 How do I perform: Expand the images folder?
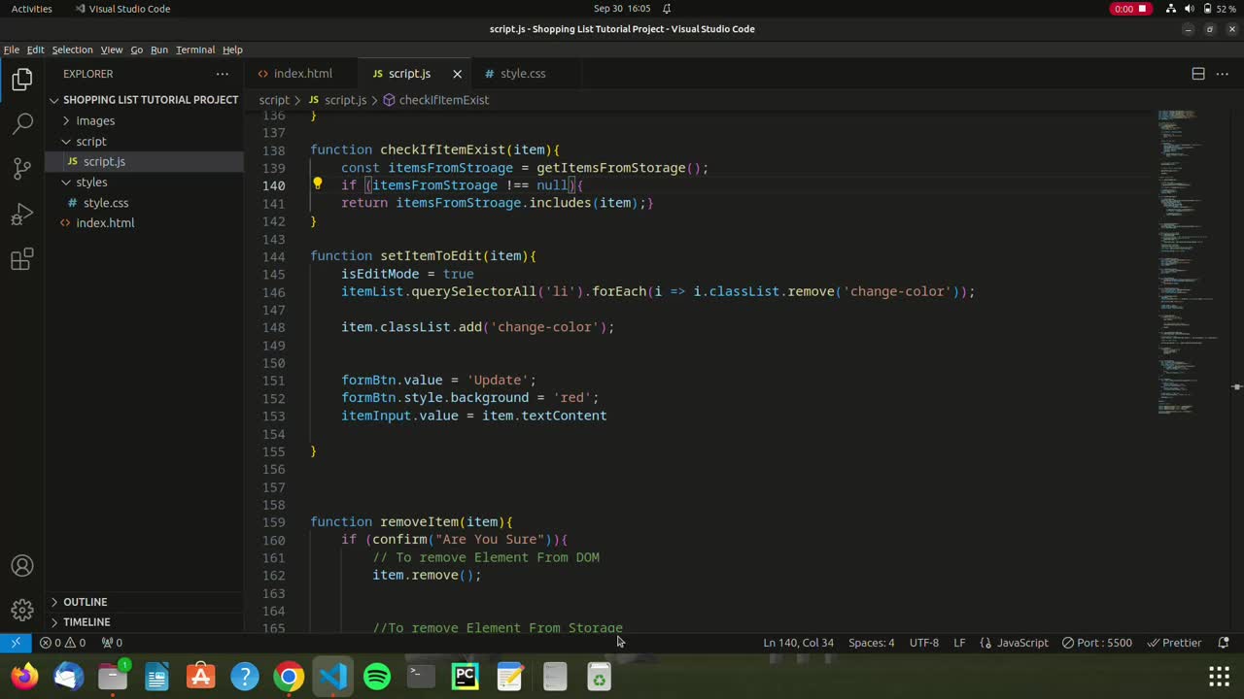(x=95, y=120)
